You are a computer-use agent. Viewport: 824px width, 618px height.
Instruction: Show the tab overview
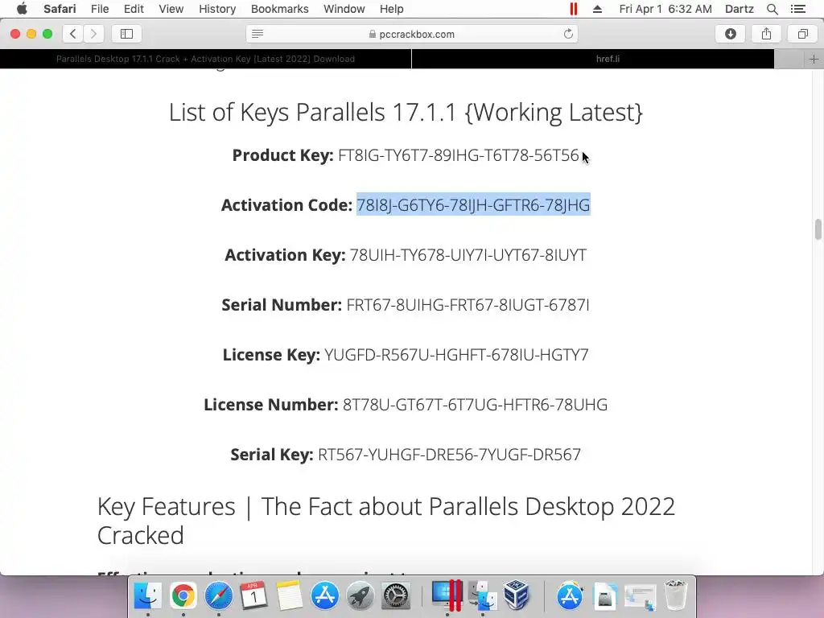pyautogui.click(x=802, y=34)
